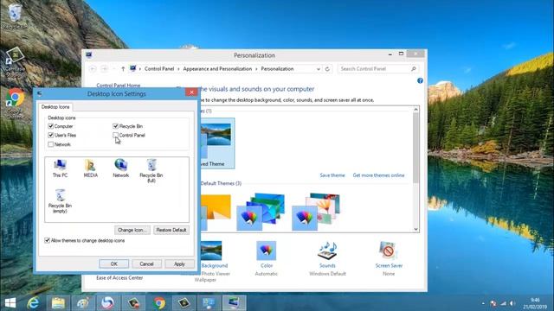Viewport: 554px width, 311px height.
Task: Open the Recycle Bin desktop icon
Action: [x=15, y=16]
